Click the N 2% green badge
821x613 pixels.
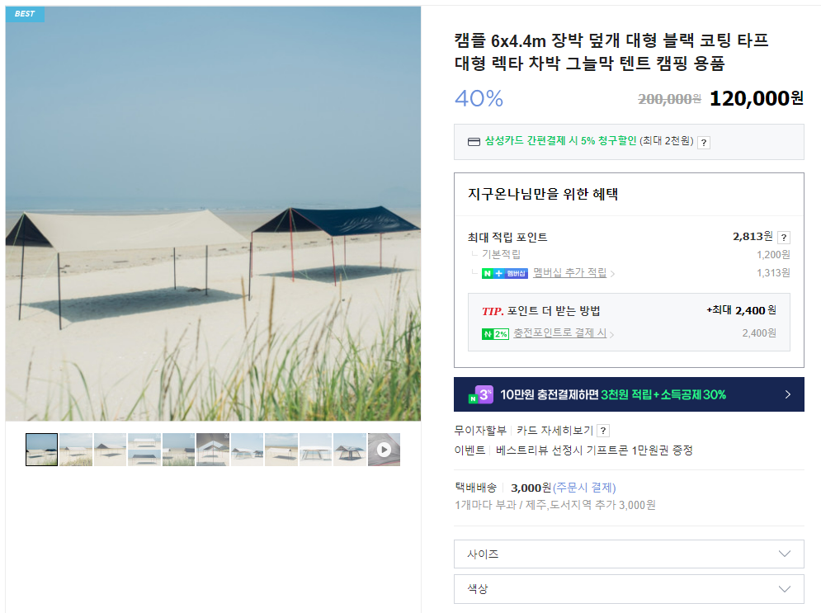tap(495, 333)
